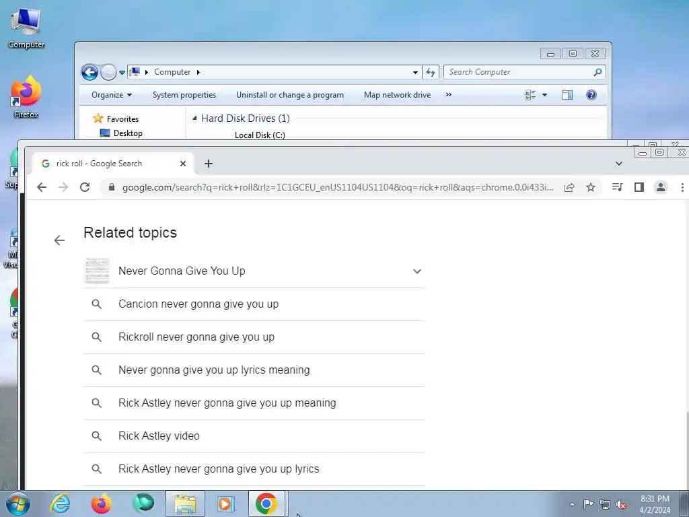
Task: Close the rick roll Google Search tab
Action: tap(183, 164)
